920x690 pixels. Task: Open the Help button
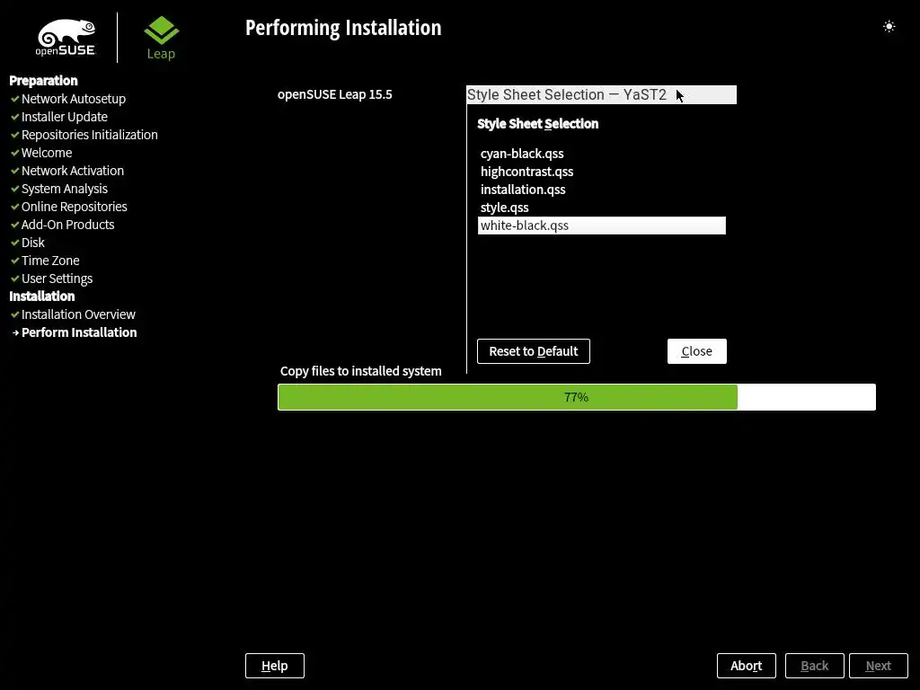click(x=275, y=666)
